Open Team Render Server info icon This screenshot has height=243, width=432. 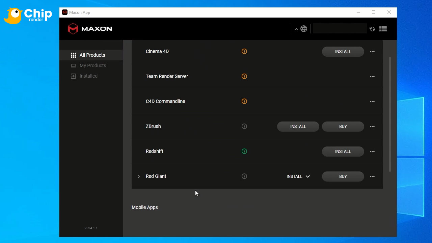[244, 76]
